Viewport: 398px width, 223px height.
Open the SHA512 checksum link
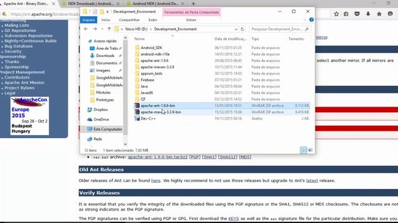[228, 157]
